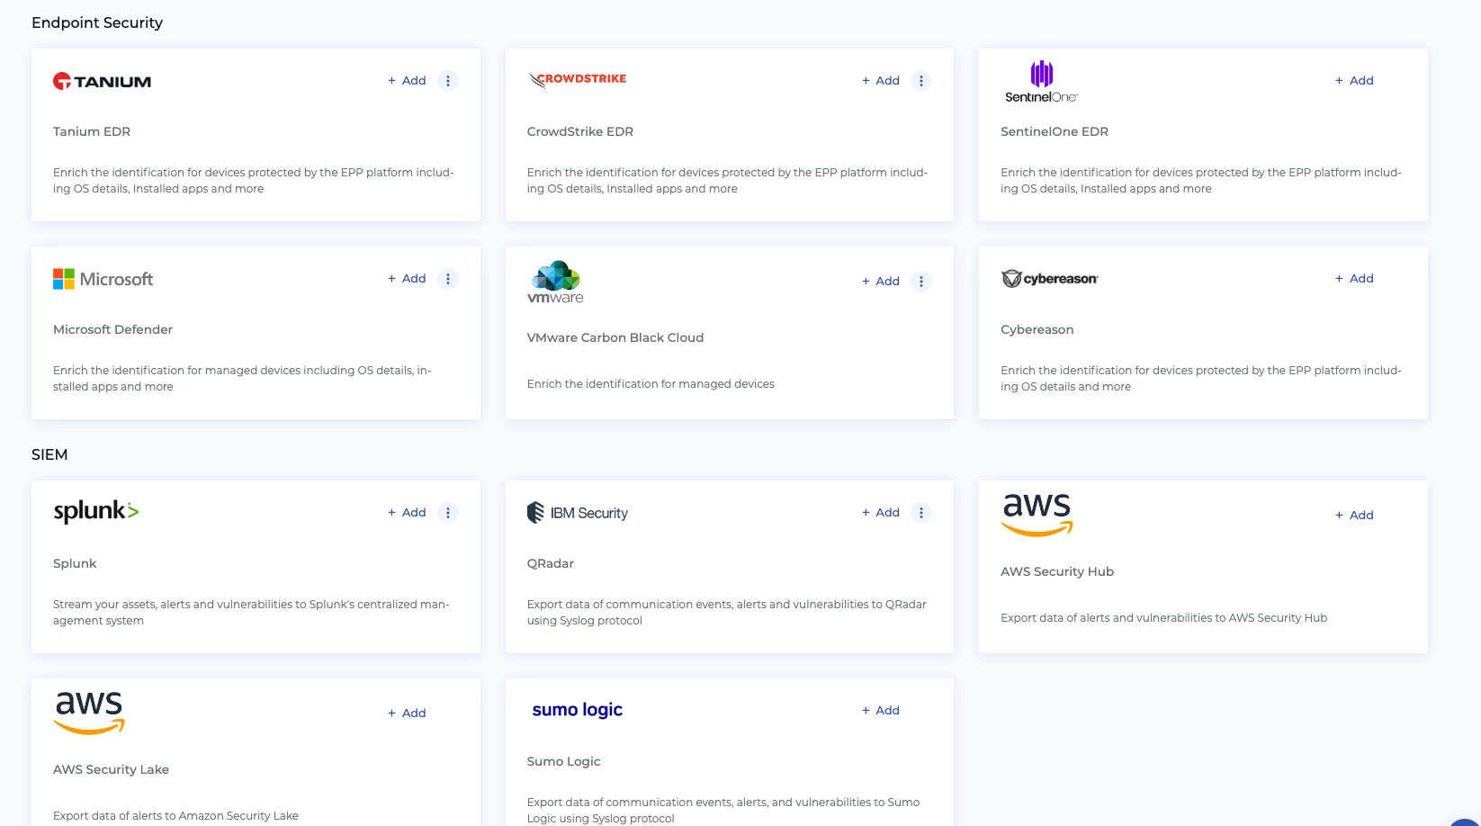Screen dimensions: 1481x826
Task: Add the Cybereason integration
Action: (1354, 279)
